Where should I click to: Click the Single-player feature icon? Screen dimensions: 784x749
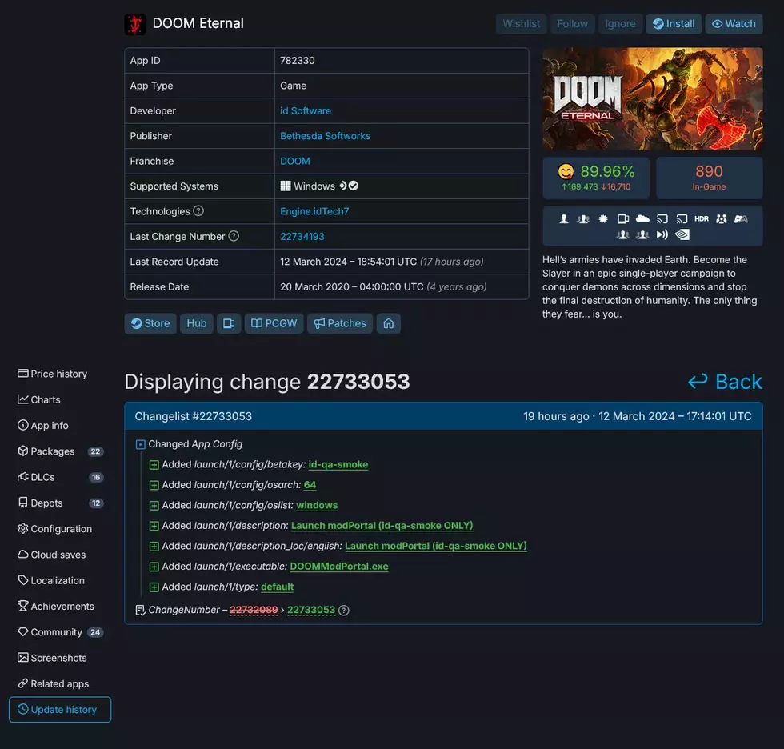click(x=563, y=219)
